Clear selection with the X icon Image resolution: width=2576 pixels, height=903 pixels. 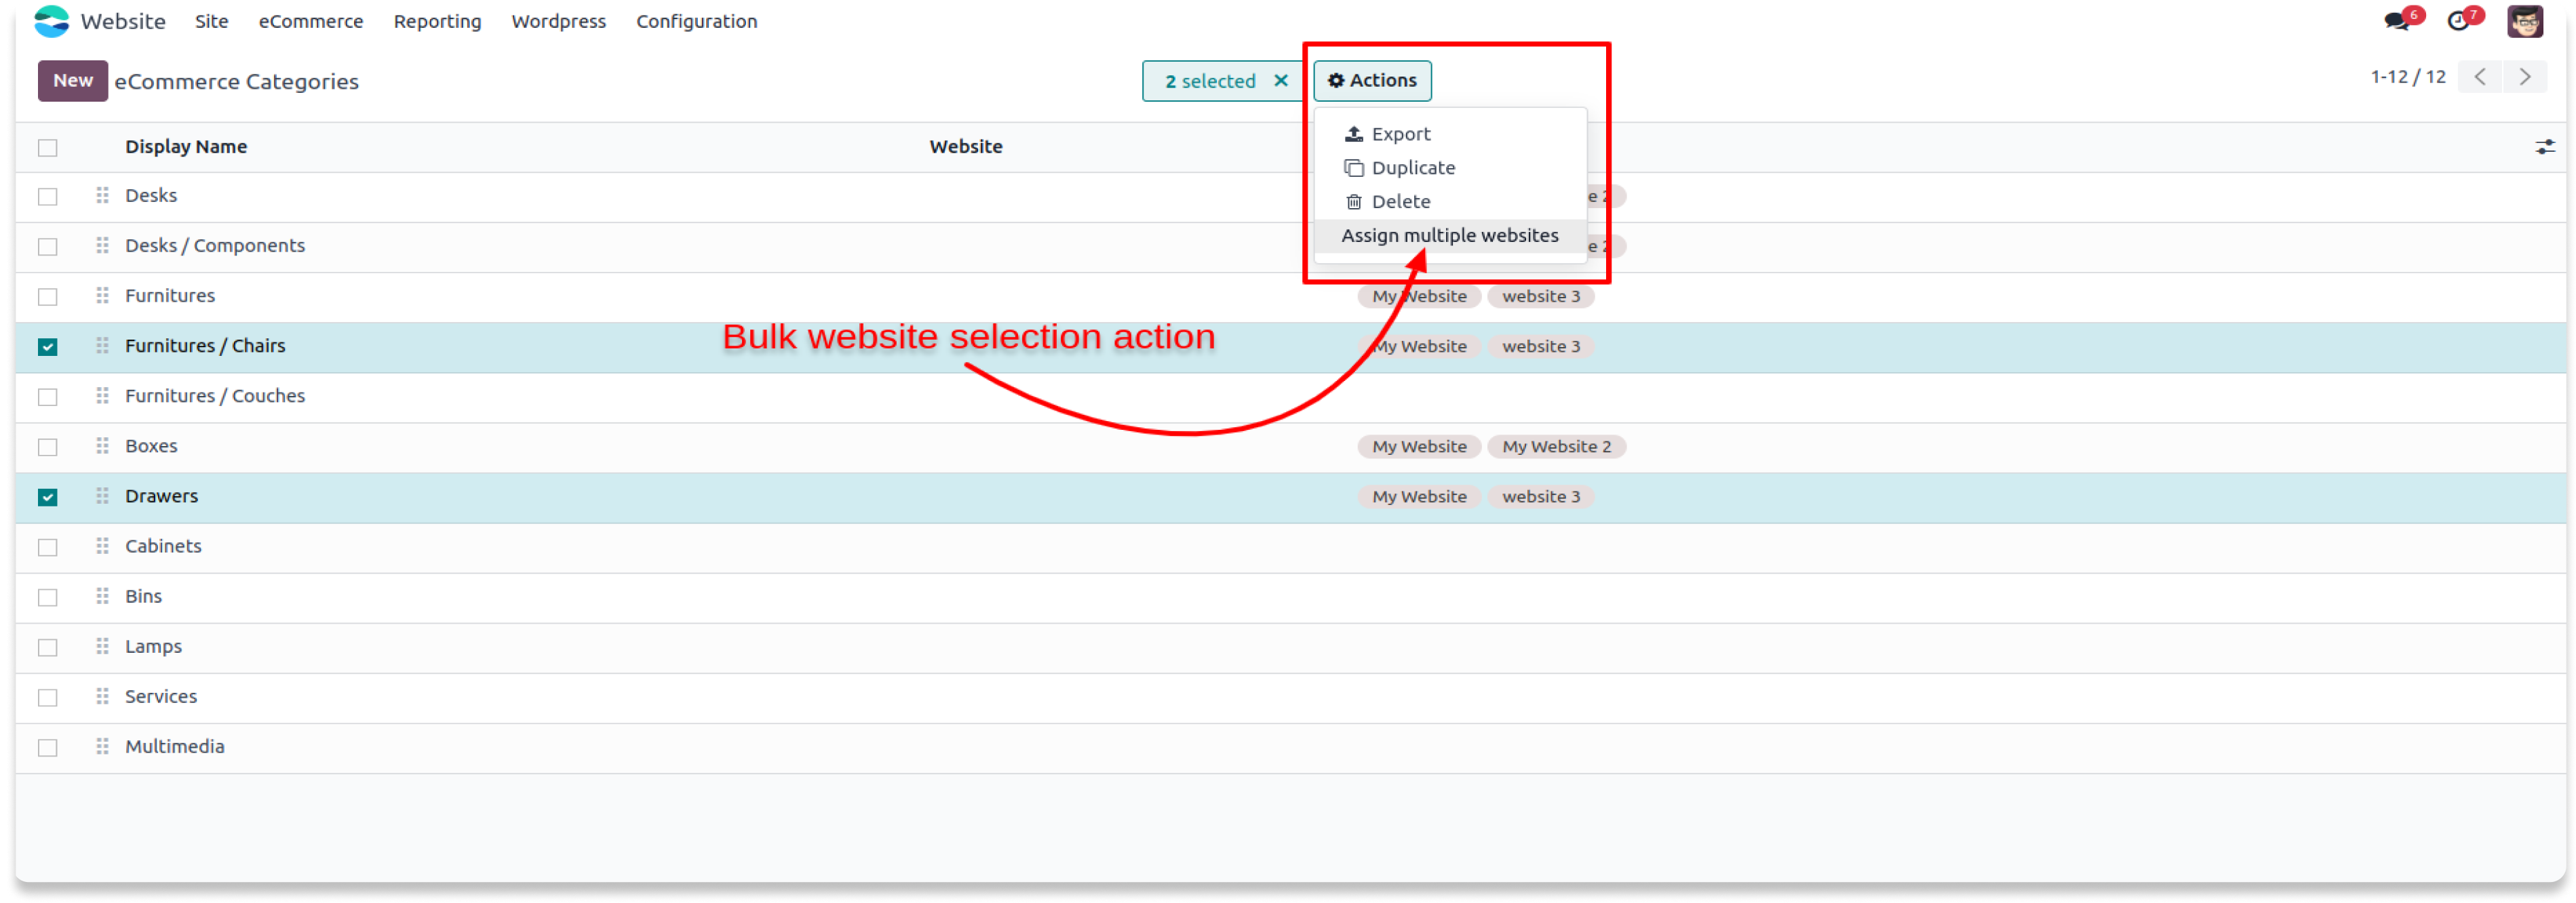(1280, 81)
